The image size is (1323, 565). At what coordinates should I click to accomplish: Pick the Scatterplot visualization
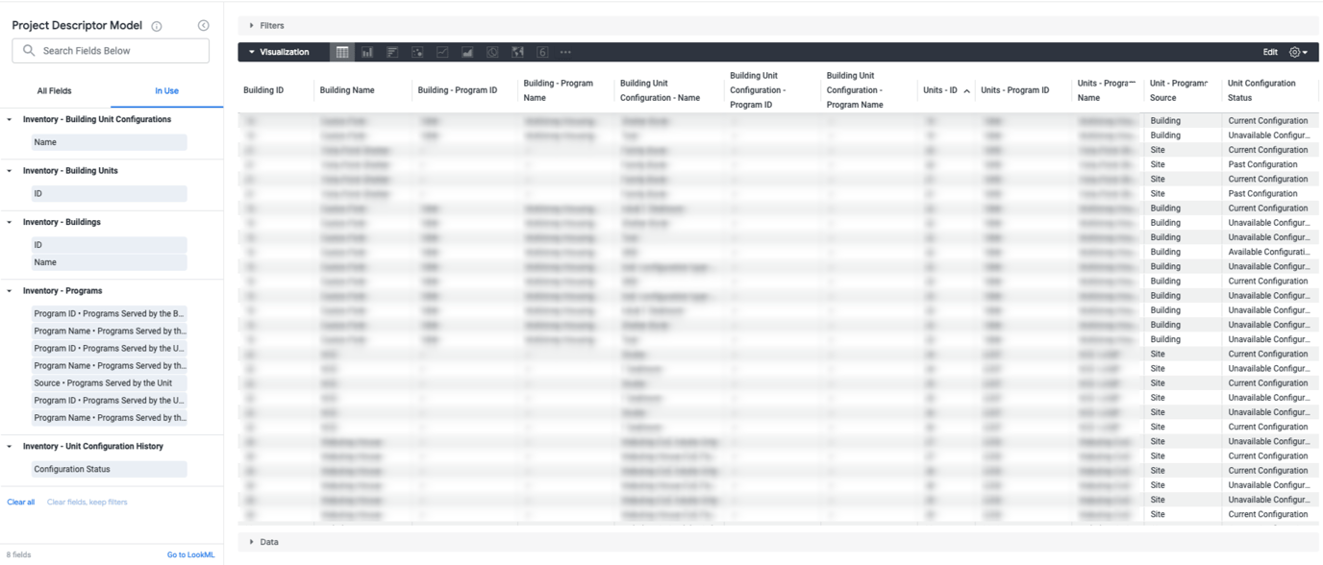(x=418, y=52)
